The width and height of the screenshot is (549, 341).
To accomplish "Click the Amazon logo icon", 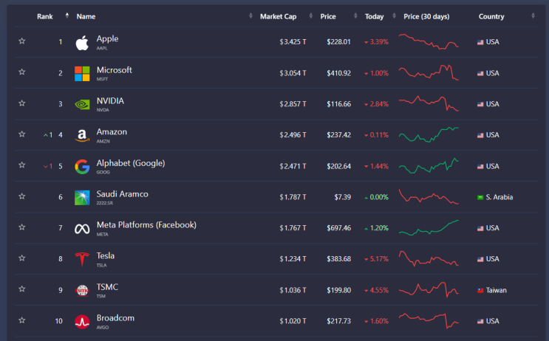I will tap(82, 135).
